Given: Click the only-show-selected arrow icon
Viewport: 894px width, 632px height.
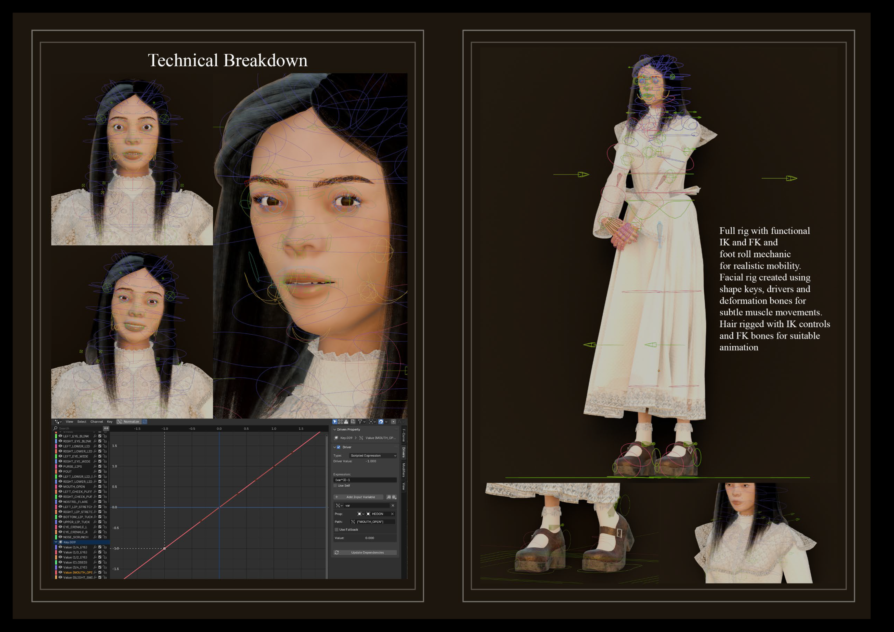Looking at the screenshot, I should 334,422.
